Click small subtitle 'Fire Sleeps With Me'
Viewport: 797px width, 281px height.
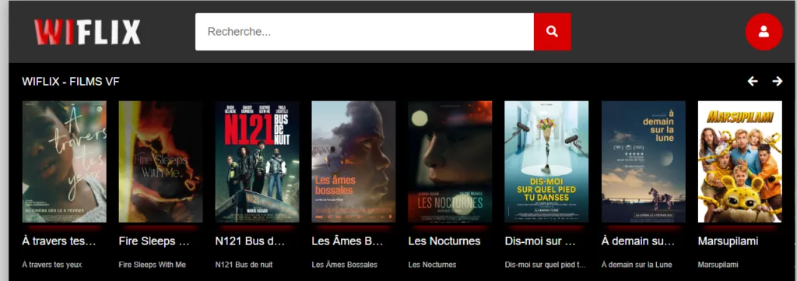point(152,265)
